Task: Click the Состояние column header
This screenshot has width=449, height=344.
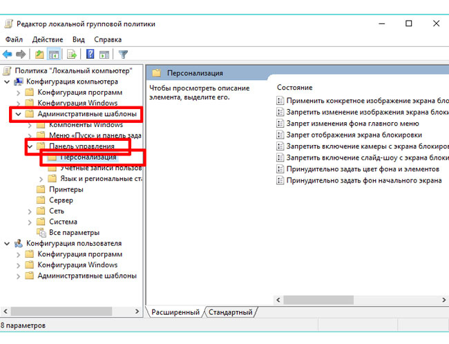Action: coord(295,88)
